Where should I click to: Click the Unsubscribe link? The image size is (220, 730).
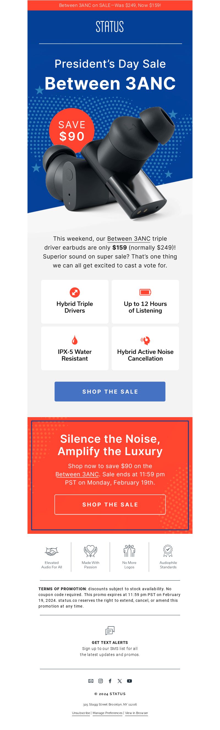point(81,713)
